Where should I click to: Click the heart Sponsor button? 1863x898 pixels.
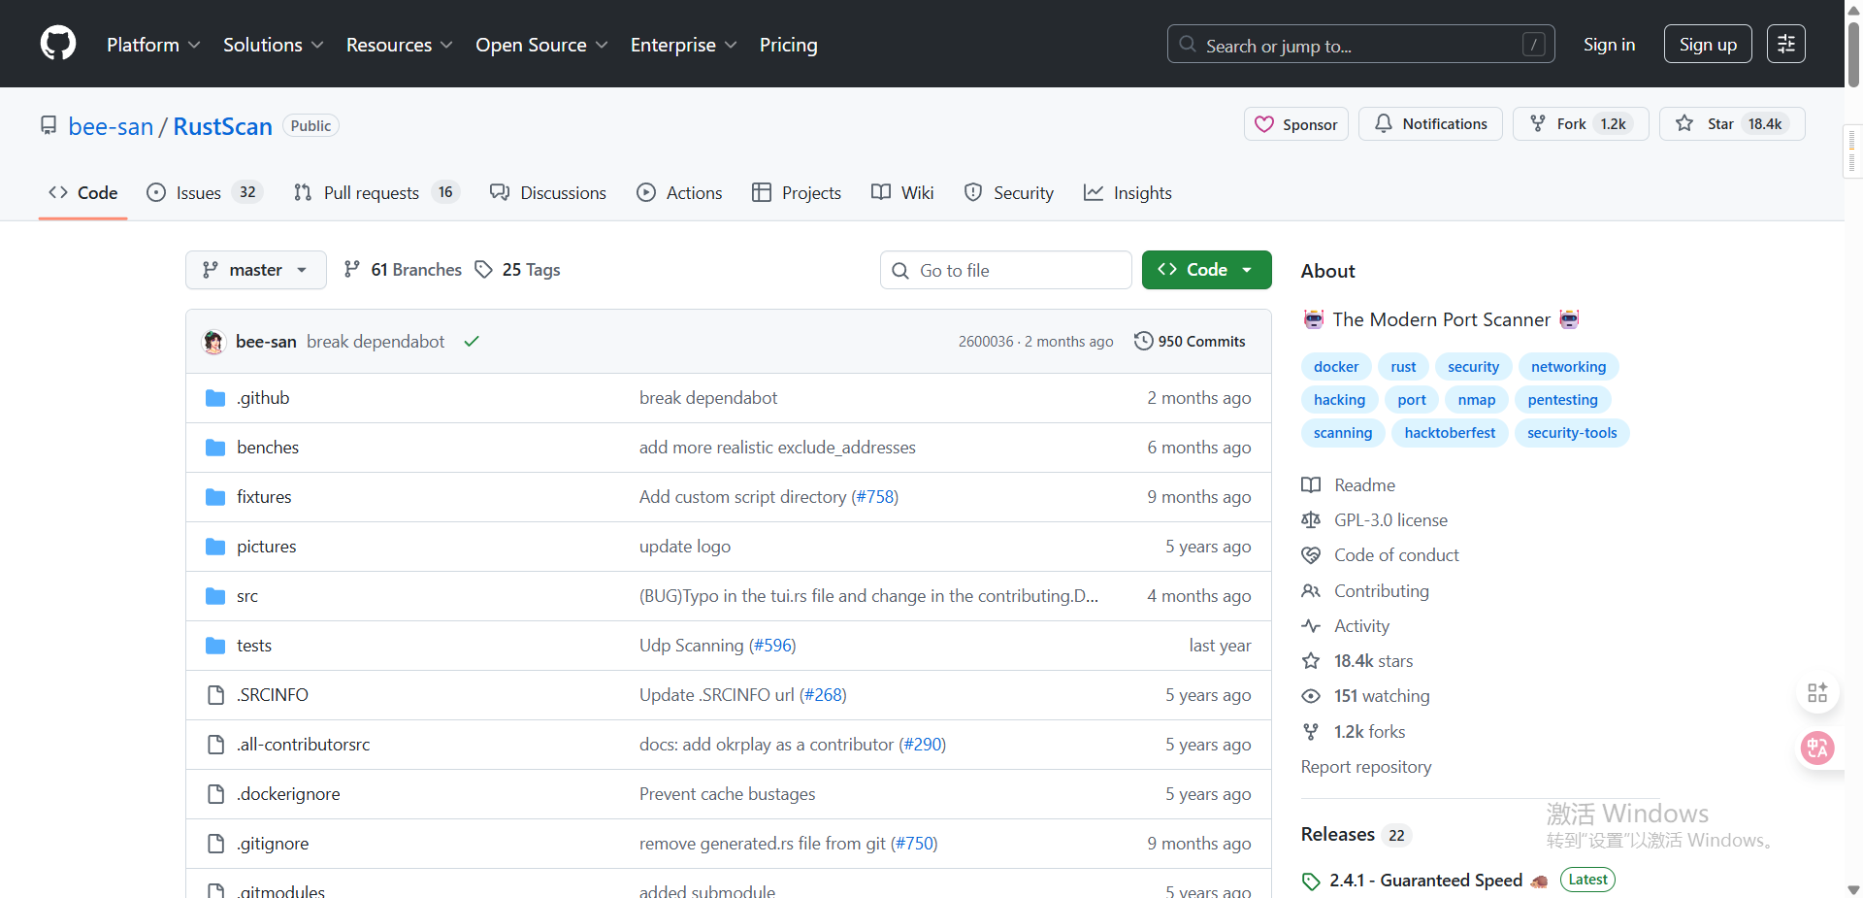tap(1295, 124)
